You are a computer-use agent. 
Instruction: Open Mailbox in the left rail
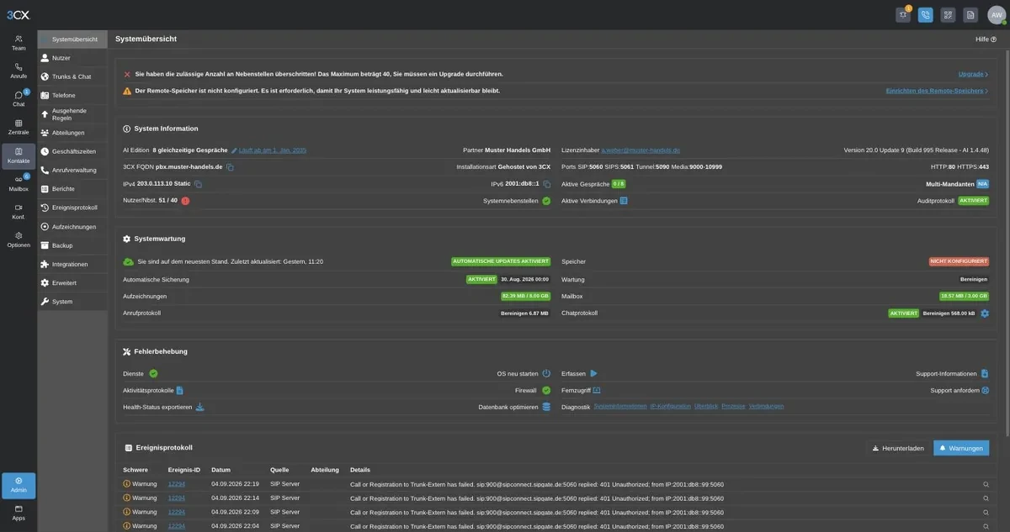point(19,183)
